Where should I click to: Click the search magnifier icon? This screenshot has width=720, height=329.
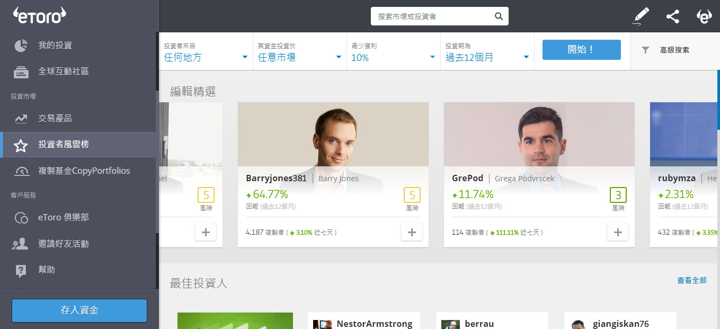click(499, 16)
